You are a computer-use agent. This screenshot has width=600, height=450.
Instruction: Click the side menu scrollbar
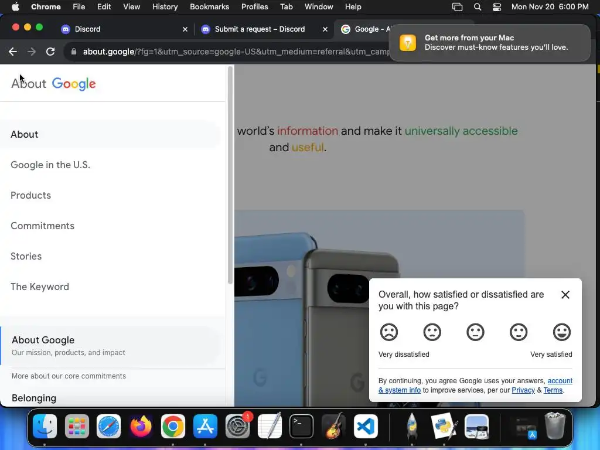(230, 175)
